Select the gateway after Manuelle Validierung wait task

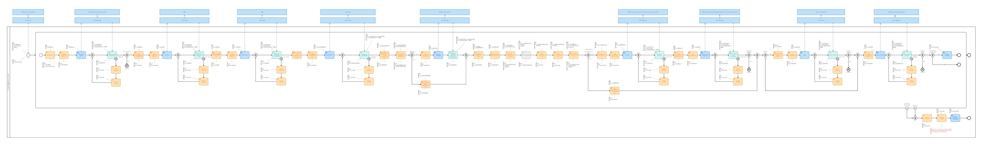(465, 55)
